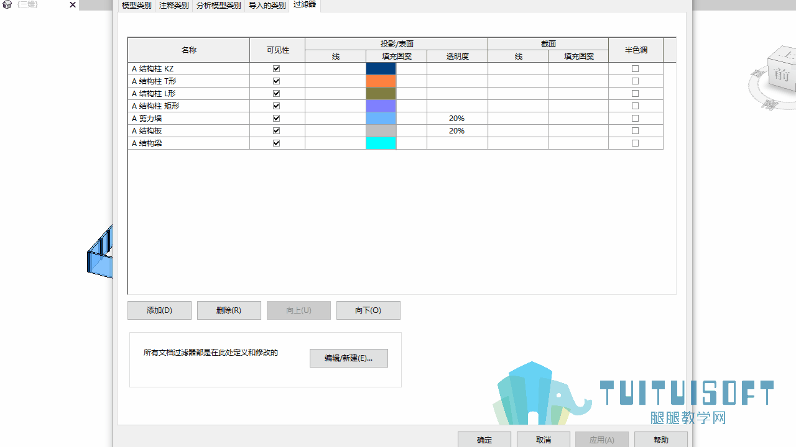Toggle visibility for A 结构柱 矩形
Viewport: 796px width, 447px height.
(277, 106)
